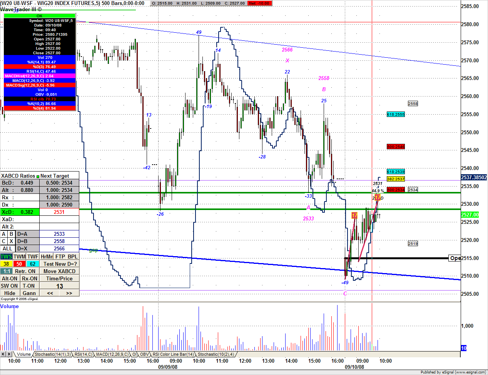This screenshot has height=375, width=488.
Task: Click the red 2531 target value
Action: tap(59, 212)
